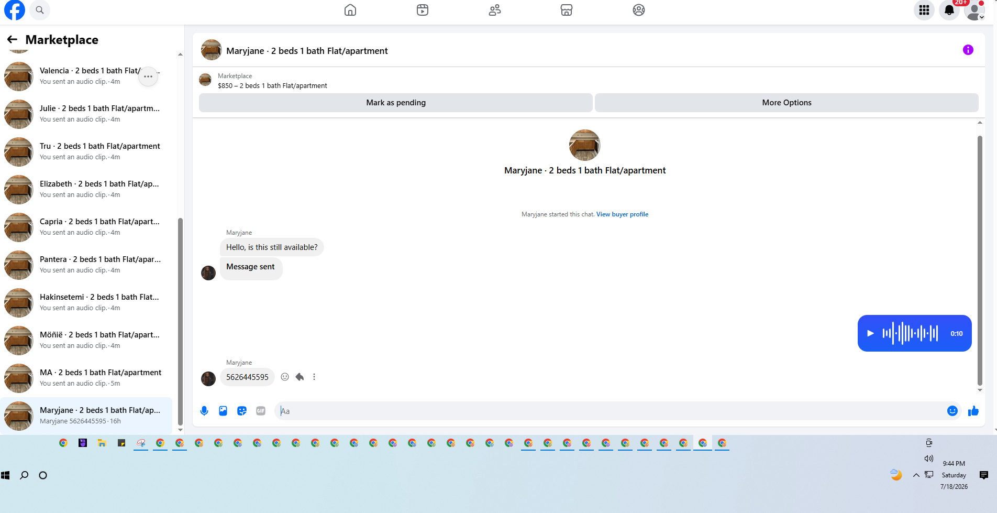Click the conversation list scrollbar
This screenshot has height=513, width=997.
point(180,322)
